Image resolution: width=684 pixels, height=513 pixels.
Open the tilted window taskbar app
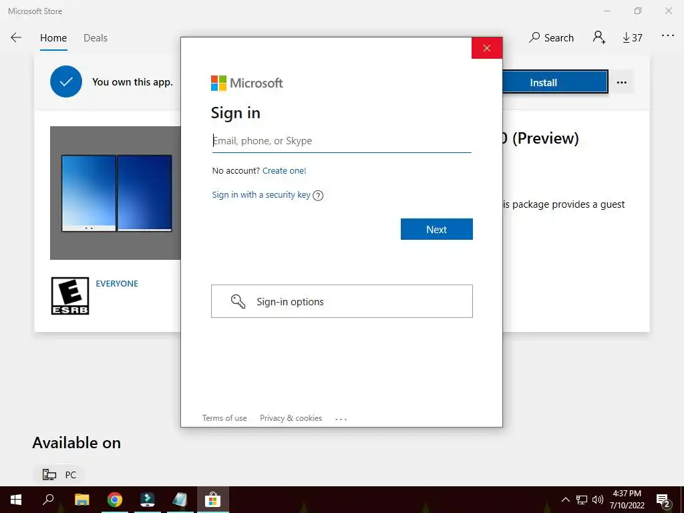click(180, 500)
